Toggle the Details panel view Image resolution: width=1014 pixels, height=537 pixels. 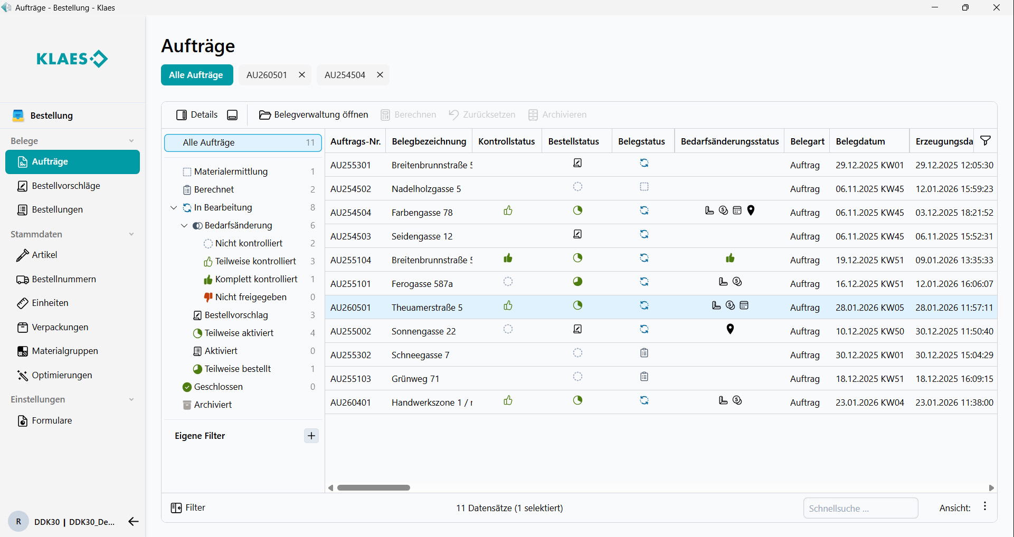(197, 115)
